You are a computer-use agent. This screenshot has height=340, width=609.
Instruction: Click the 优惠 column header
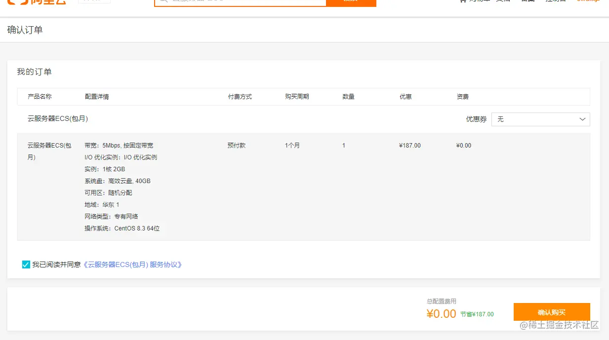406,97
